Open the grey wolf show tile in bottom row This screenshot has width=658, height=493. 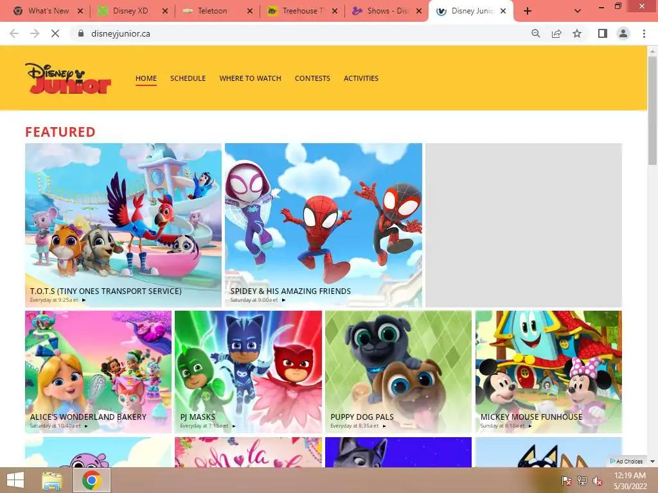click(x=398, y=452)
